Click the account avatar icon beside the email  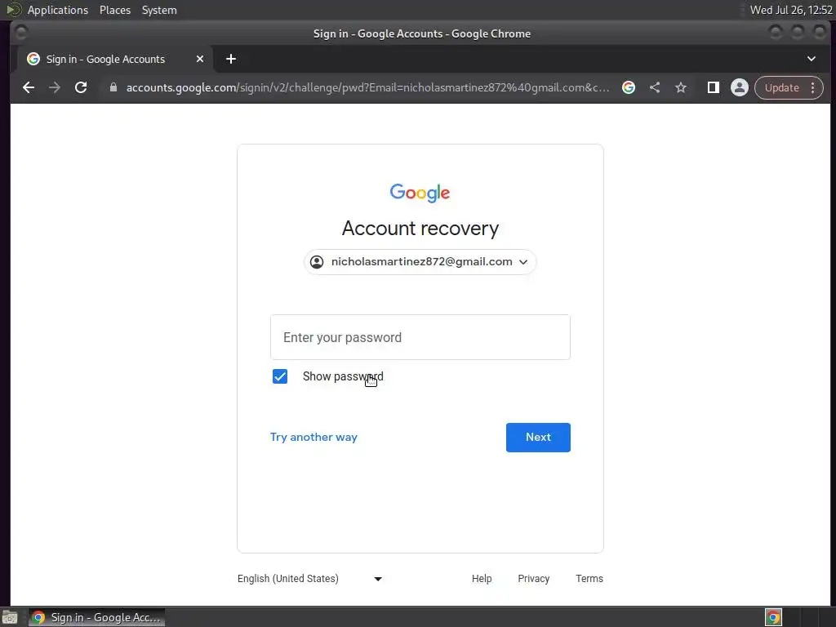point(317,262)
